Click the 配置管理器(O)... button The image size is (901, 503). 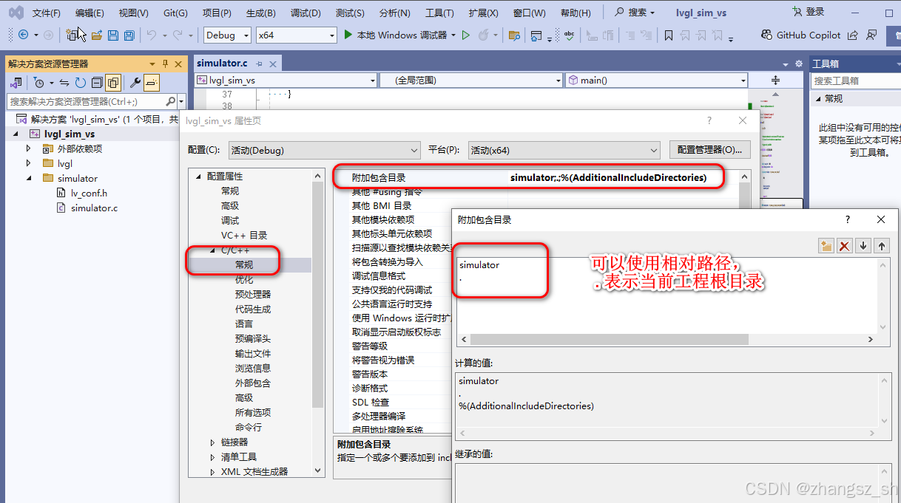(709, 150)
